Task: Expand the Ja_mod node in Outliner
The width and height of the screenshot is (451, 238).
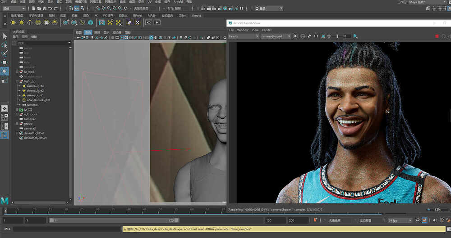Action: click(x=17, y=72)
